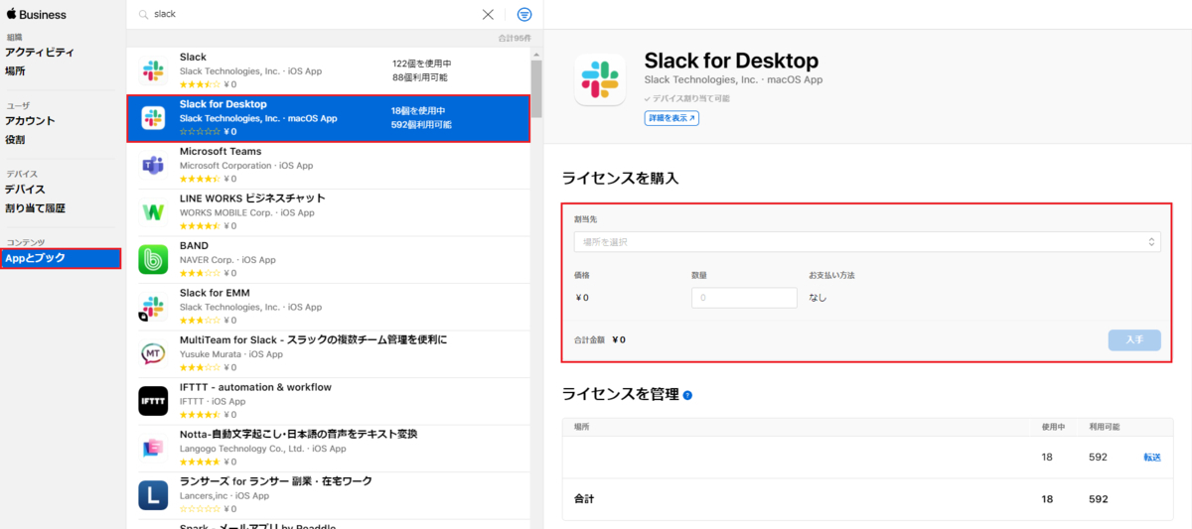Select the Slack iOS App row title

(193, 58)
